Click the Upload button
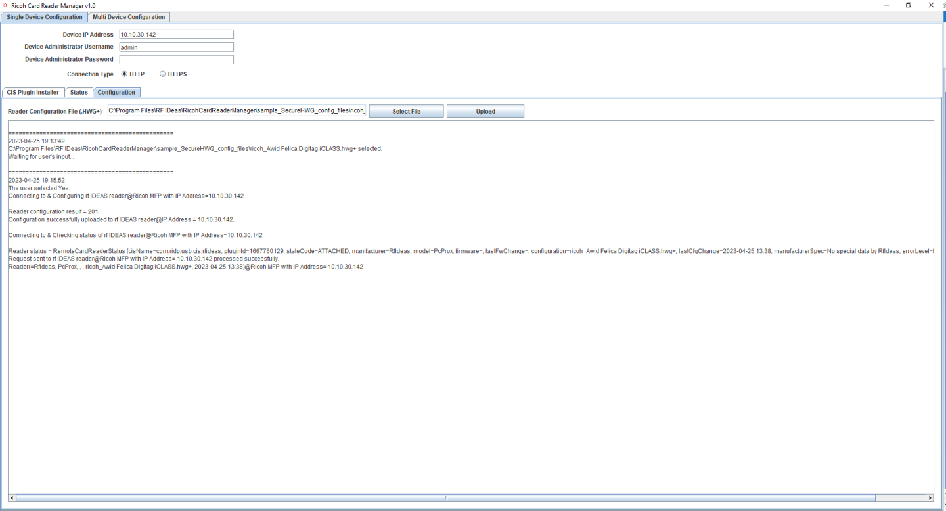Image resolution: width=946 pixels, height=511 pixels. pos(485,112)
